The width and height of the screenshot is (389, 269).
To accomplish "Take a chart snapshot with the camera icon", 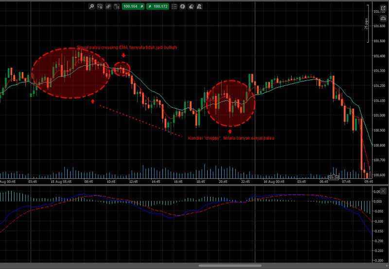I will [383, 17].
